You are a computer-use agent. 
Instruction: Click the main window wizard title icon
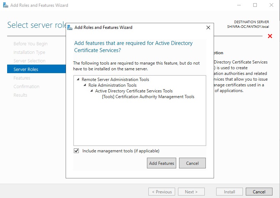coord(6,5)
